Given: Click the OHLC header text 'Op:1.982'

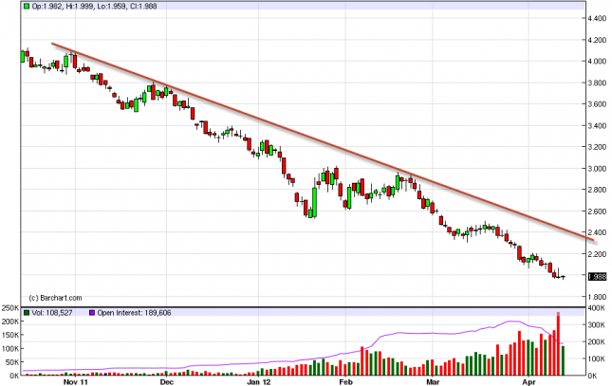Looking at the screenshot, I should point(46,7).
